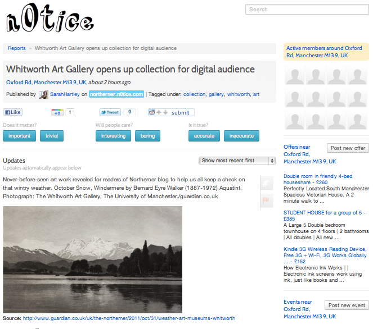Open the Double room in friendly 4-bed houseshare offer
Viewport: 373px width, 329px height.
click(x=318, y=179)
